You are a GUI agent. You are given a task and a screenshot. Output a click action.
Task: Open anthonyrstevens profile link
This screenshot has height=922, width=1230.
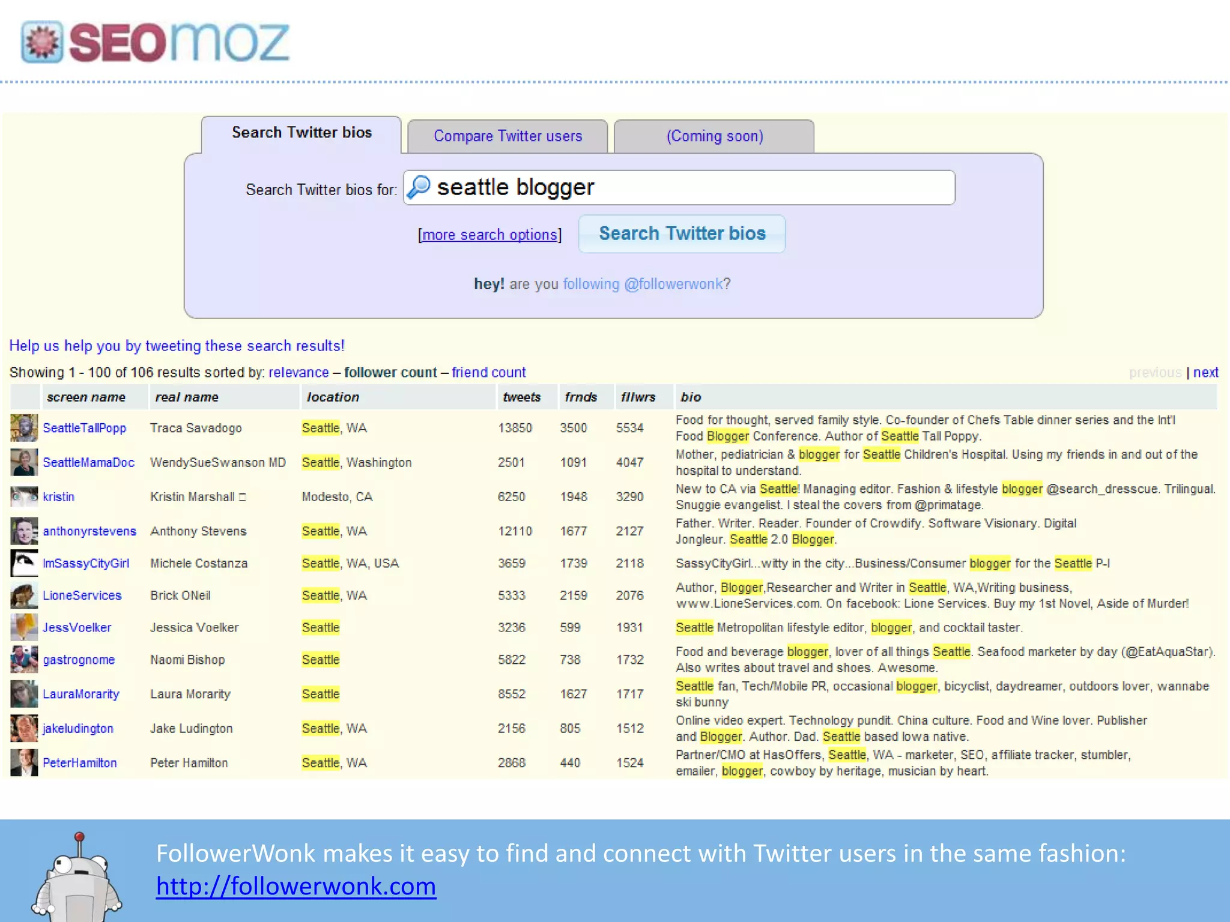coord(89,531)
